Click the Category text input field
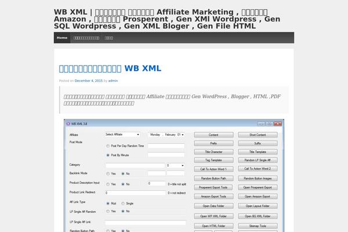This screenshot has height=232, width=348. (135, 165)
